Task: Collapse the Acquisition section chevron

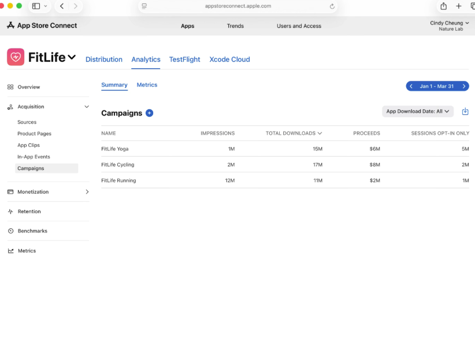Action: tap(87, 107)
